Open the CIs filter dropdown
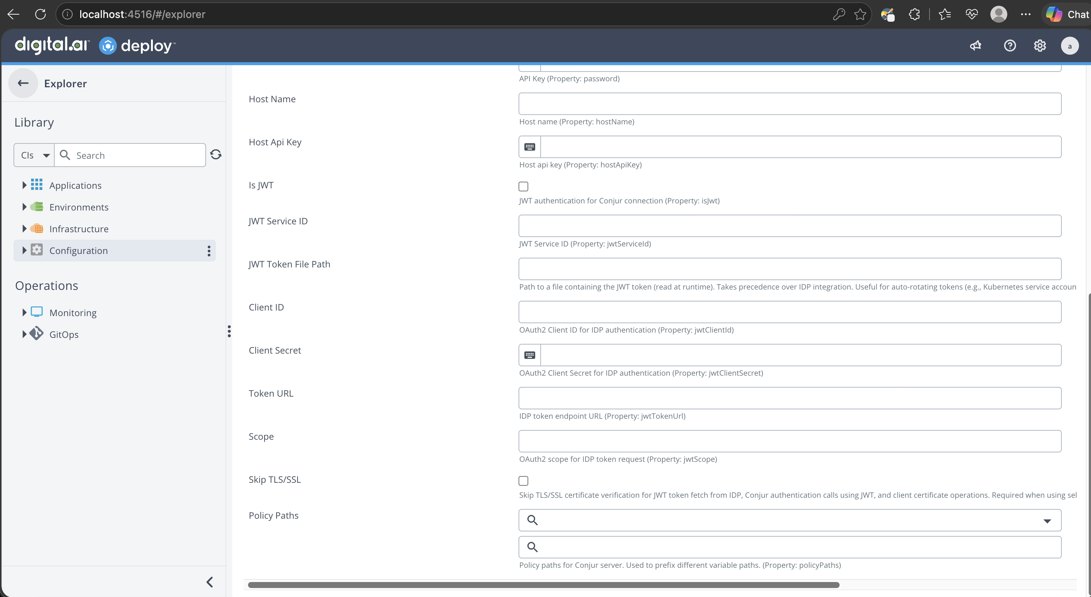The height and width of the screenshot is (597, 1091). [x=34, y=155]
